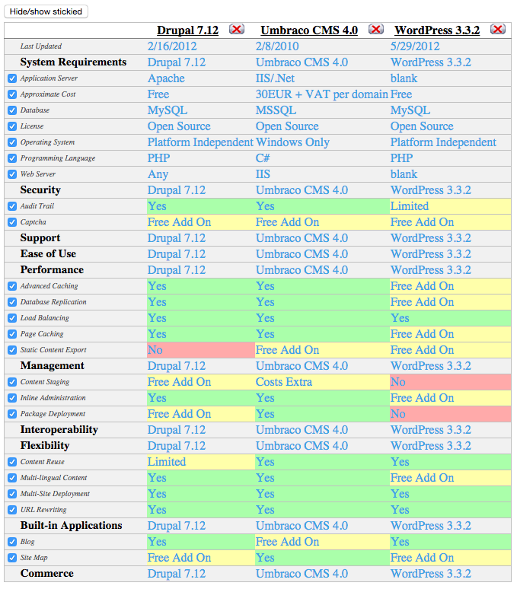Remove Umbraco CMS 4.0 column with red X
The height and width of the screenshot is (589, 517).
pyautogui.click(x=375, y=30)
